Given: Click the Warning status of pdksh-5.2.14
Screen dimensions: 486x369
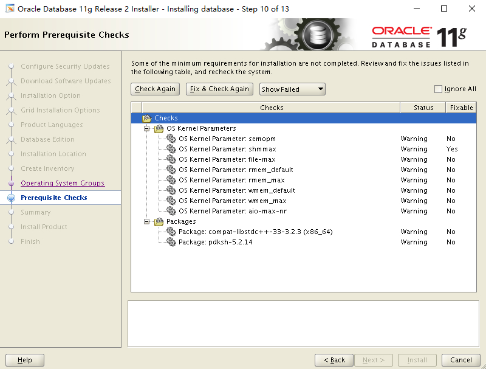Looking at the screenshot, I should point(414,242).
